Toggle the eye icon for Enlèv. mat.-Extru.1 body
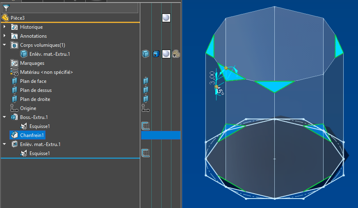Image resolution: width=358 pixels, height=208 pixels. [176, 54]
